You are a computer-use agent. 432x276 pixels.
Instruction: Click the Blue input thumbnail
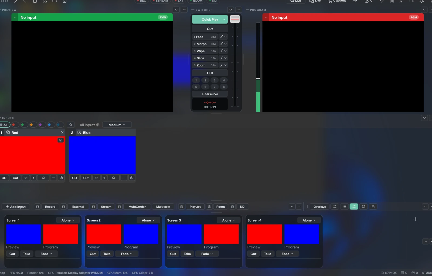click(x=102, y=155)
